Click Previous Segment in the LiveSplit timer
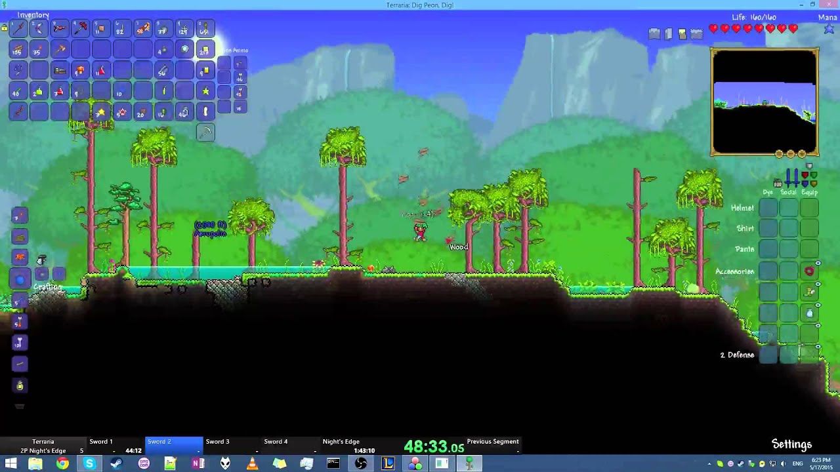 (x=491, y=441)
